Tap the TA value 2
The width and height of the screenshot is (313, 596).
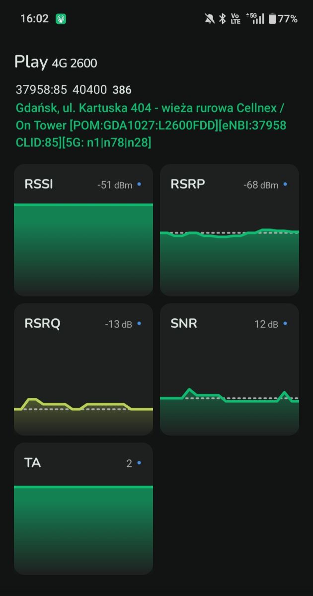(129, 463)
